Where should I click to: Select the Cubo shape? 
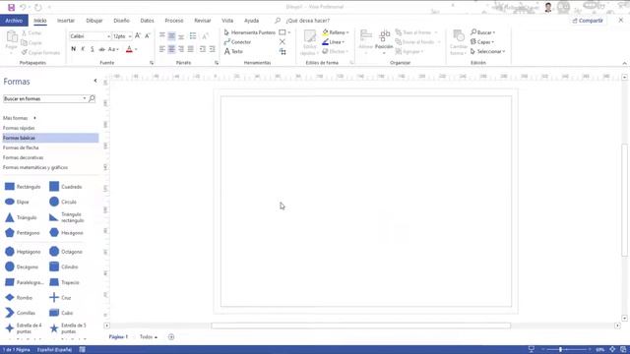[61, 313]
